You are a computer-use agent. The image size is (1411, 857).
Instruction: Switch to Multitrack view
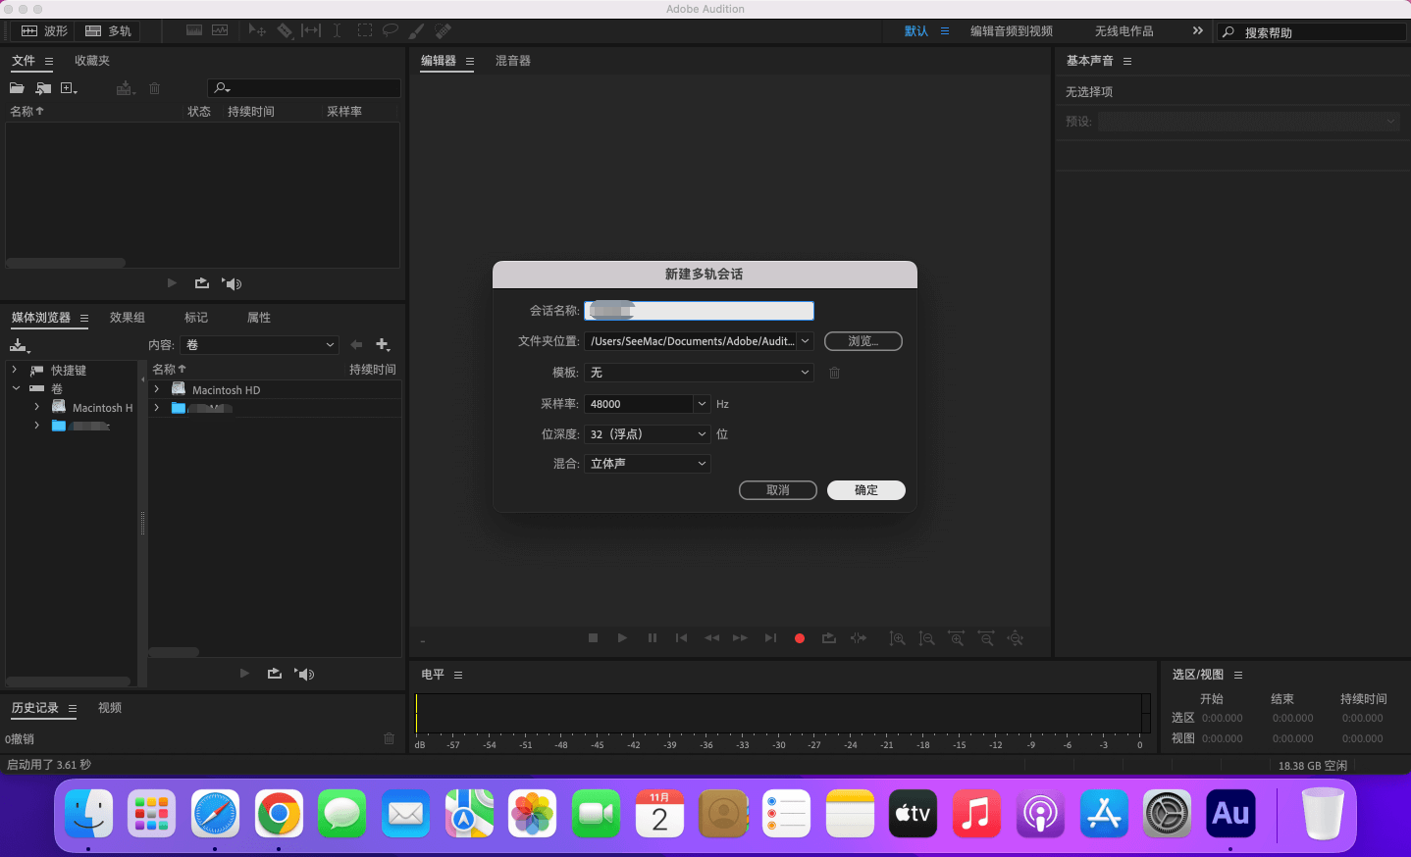point(109,31)
